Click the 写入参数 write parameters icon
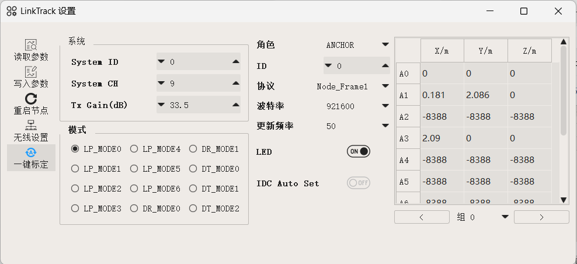Screen dimensions: 577x264 coord(31,72)
